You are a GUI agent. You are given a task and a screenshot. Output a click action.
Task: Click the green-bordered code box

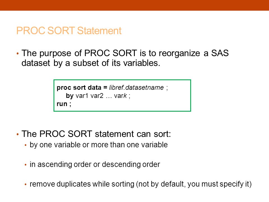click(x=122, y=95)
